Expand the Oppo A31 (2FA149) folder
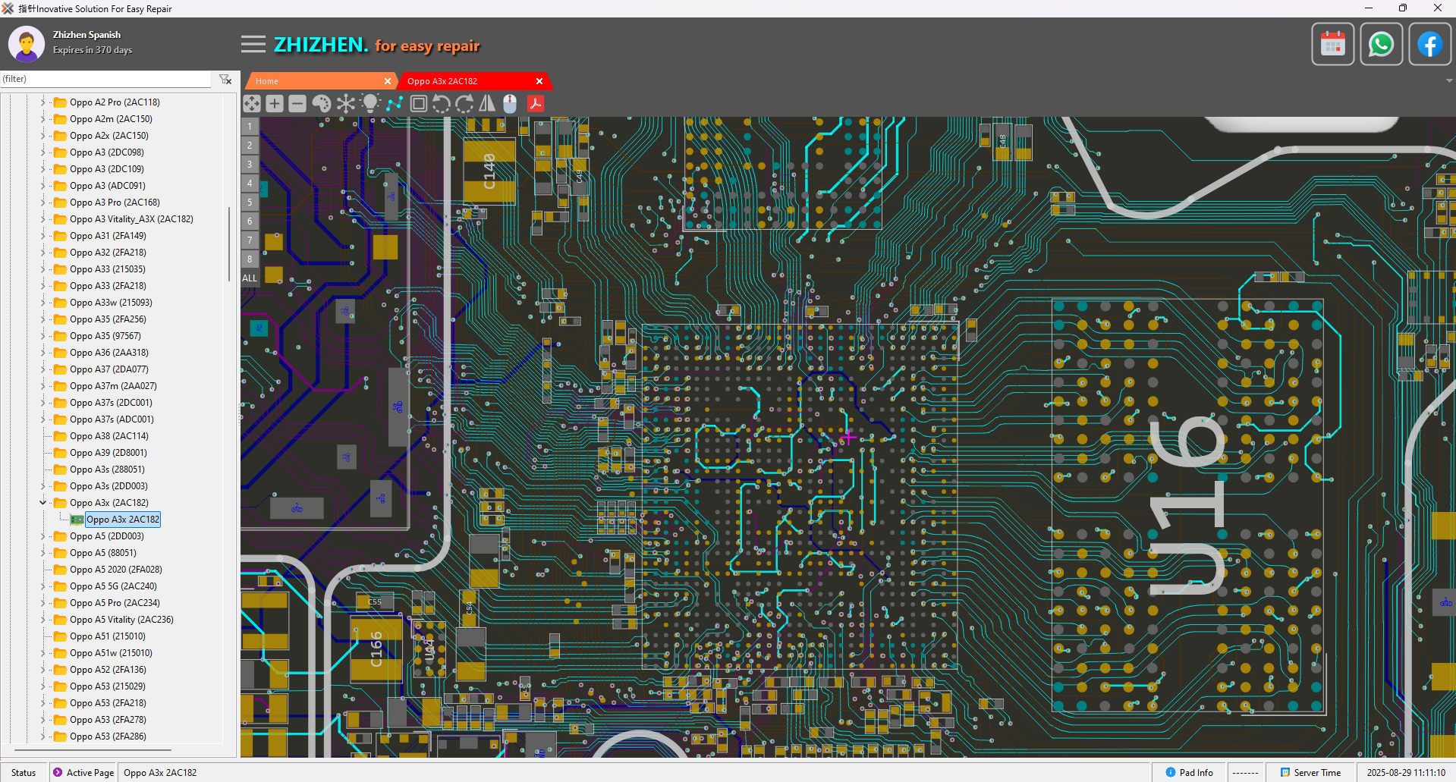The image size is (1456, 782). tap(42, 235)
